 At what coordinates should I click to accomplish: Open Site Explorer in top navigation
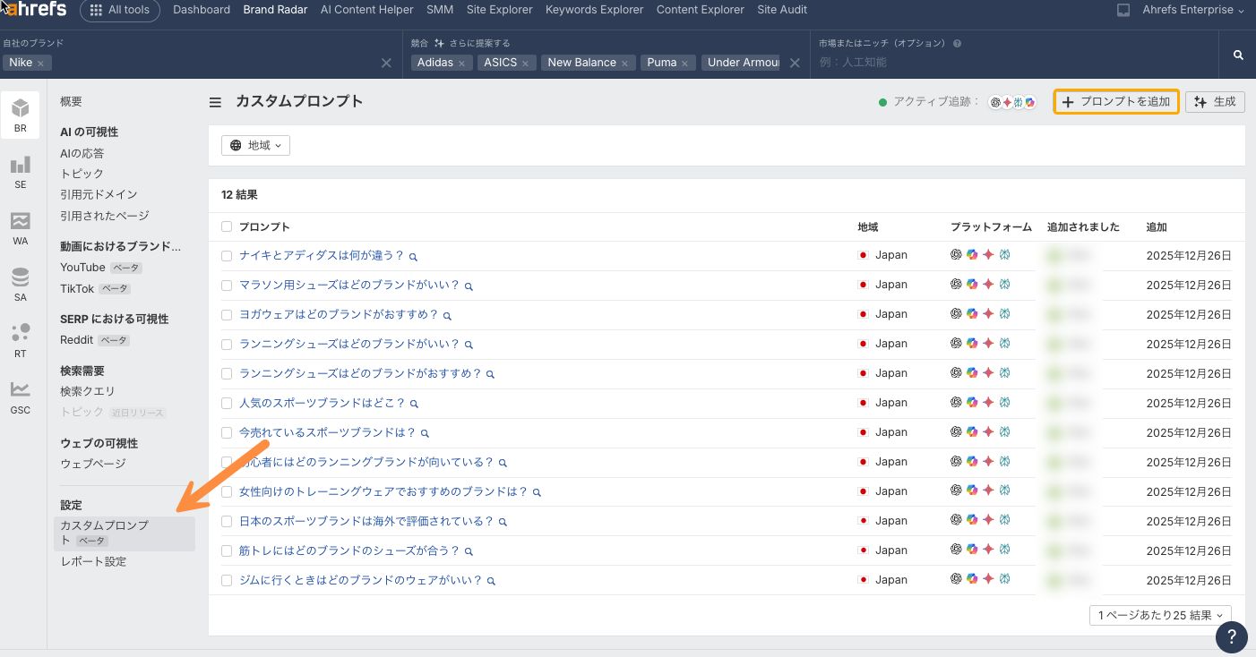pyautogui.click(x=499, y=10)
